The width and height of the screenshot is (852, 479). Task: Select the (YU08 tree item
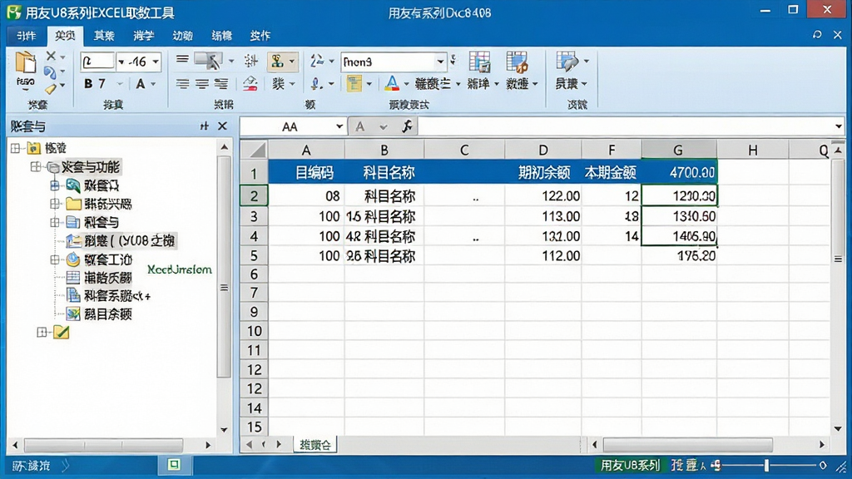pos(130,240)
